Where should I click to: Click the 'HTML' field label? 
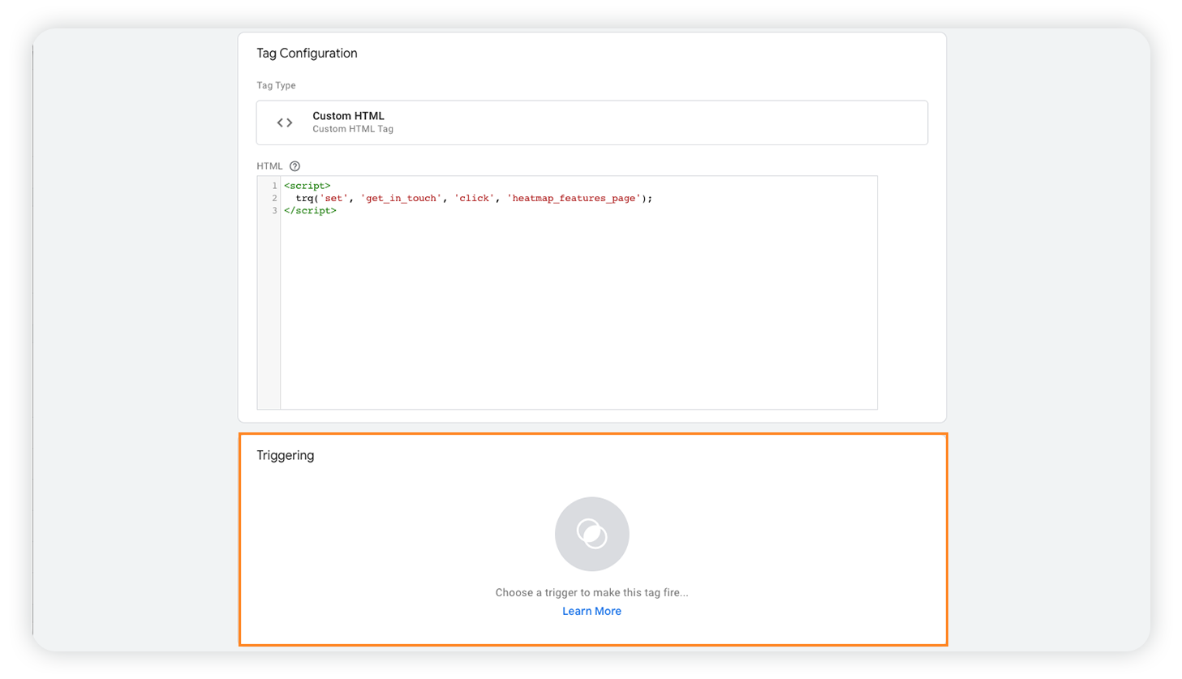pyautogui.click(x=269, y=166)
